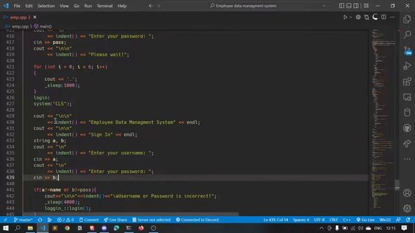Start Live Share from status bar
415x233 pixels.
point(115,220)
